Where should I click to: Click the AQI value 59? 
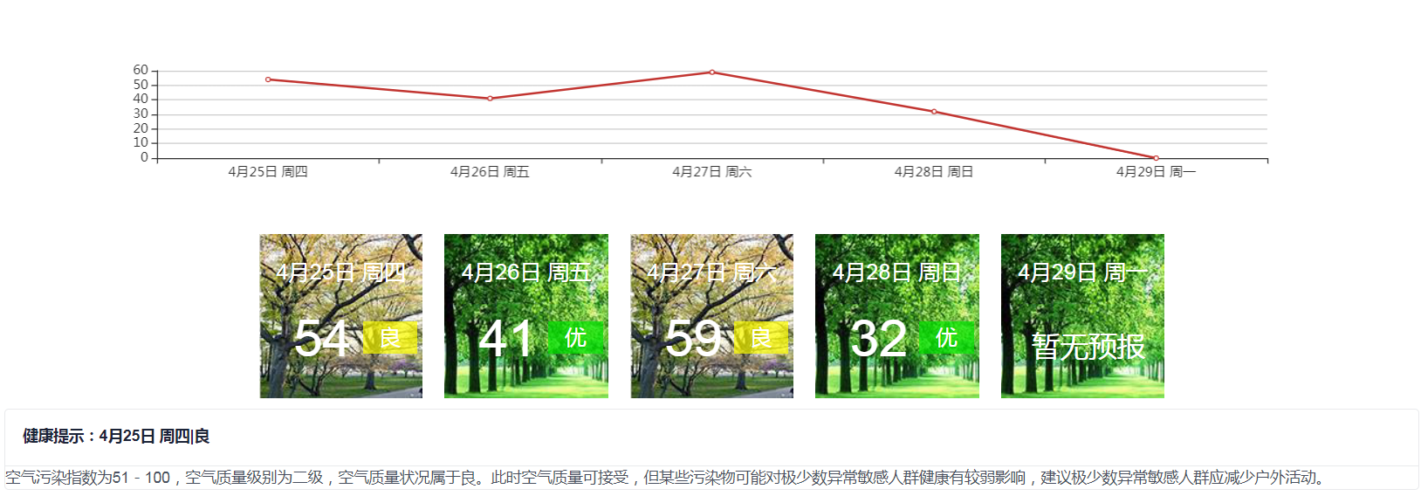[x=693, y=339]
